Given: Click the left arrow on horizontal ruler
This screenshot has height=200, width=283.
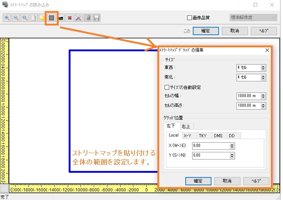Looking at the screenshot, I should (11, 190).
